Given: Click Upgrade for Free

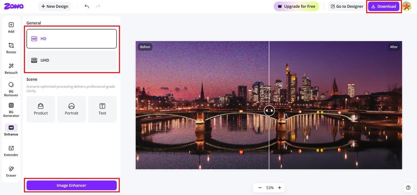Looking at the screenshot, I should click(296, 6).
